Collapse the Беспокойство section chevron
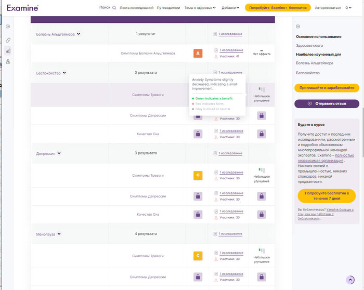The height and width of the screenshot is (290, 364). pyautogui.click(x=64, y=73)
